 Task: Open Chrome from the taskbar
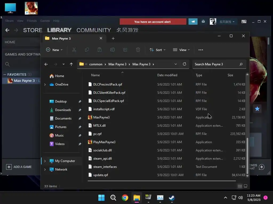click(125, 198)
